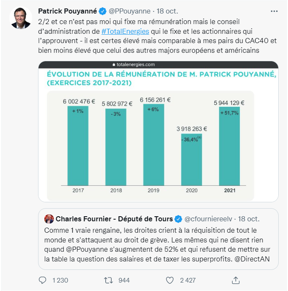Open Patrick Pouyanné's profile picture

click(21, 18)
